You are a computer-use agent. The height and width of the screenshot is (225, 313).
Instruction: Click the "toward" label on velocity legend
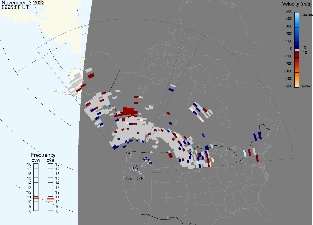click(307, 14)
